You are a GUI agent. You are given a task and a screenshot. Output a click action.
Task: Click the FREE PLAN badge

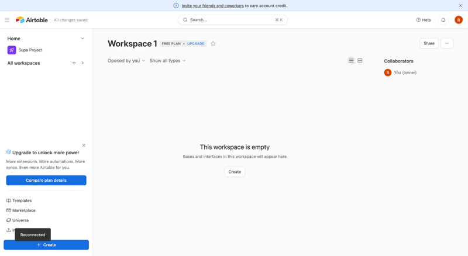(x=171, y=44)
